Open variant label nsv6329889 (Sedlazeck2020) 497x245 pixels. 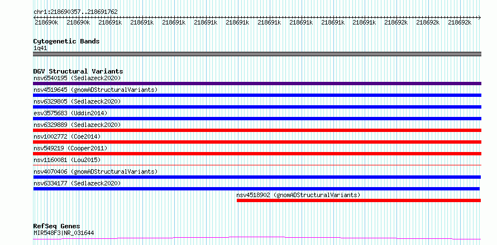pyautogui.click(x=77, y=125)
